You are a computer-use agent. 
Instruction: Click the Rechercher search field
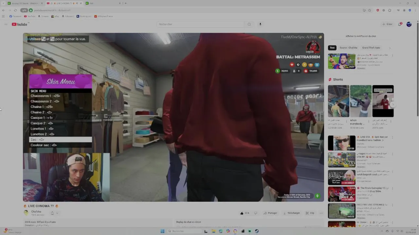(200, 24)
